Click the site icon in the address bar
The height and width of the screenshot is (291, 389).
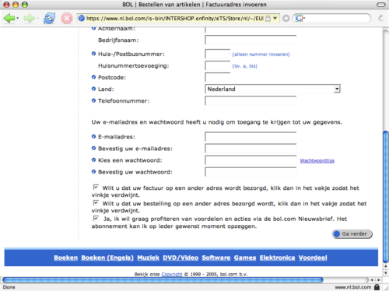pos(82,19)
